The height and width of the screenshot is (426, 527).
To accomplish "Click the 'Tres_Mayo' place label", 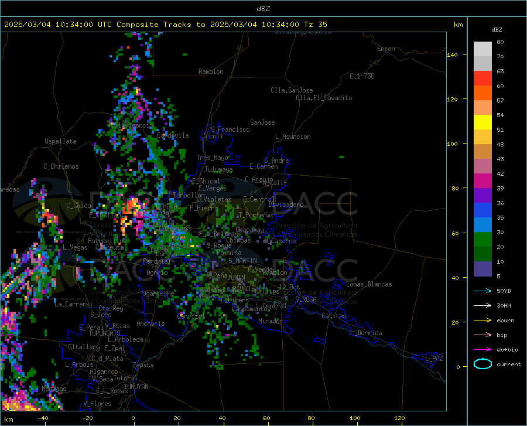I will [x=213, y=158].
